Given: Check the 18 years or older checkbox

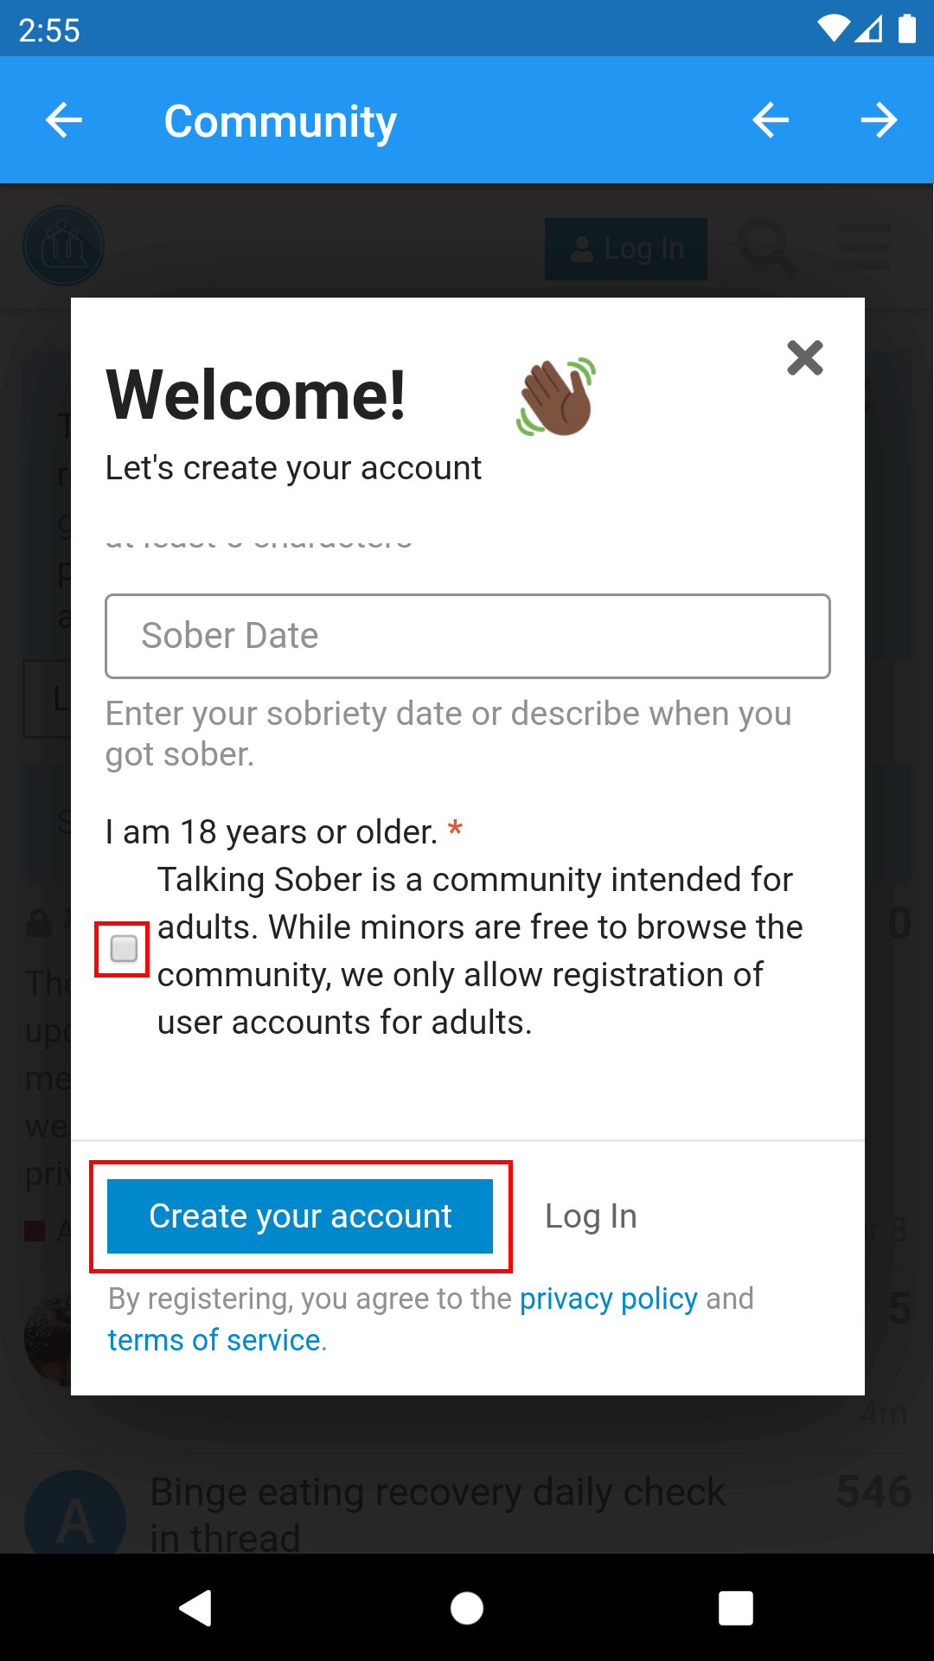Looking at the screenshot, I should (x=124, y=949).
